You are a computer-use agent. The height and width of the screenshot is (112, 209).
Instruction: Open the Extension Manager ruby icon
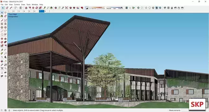tap(82, 8)
